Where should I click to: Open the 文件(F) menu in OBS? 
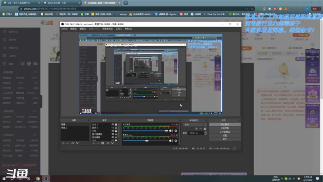point(64,29)
